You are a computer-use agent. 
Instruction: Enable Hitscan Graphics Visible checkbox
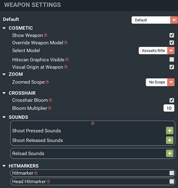pos(172,59)
